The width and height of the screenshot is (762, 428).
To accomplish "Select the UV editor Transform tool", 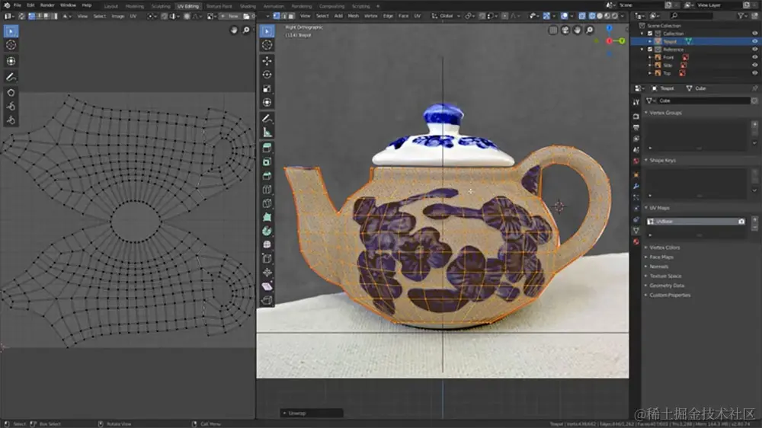I will (x=11, y=61).
